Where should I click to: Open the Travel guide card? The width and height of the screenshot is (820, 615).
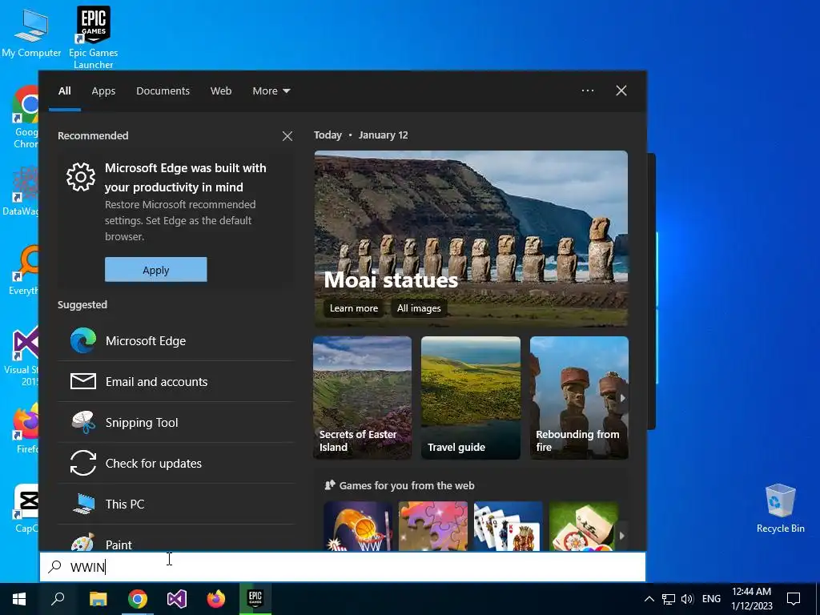pyautogui.click(x=471, y=398)
